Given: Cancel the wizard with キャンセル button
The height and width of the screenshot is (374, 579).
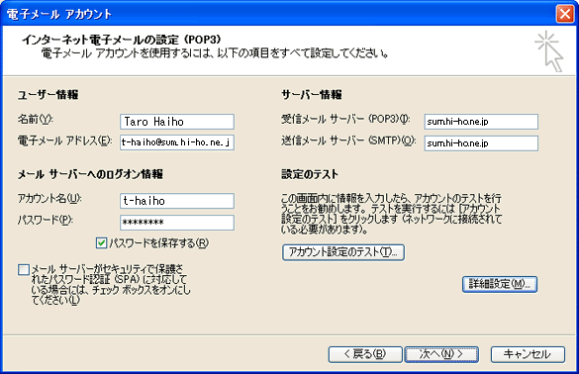Looking at the screenshot, I should (528, 354).
